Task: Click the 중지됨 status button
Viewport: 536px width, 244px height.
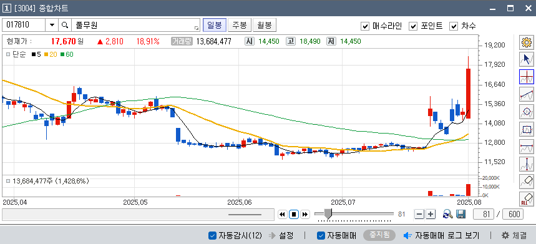Action: pyautogui.click(x=379, y=235)
